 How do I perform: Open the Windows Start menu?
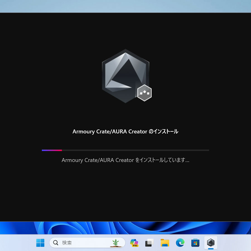point(40,243)
